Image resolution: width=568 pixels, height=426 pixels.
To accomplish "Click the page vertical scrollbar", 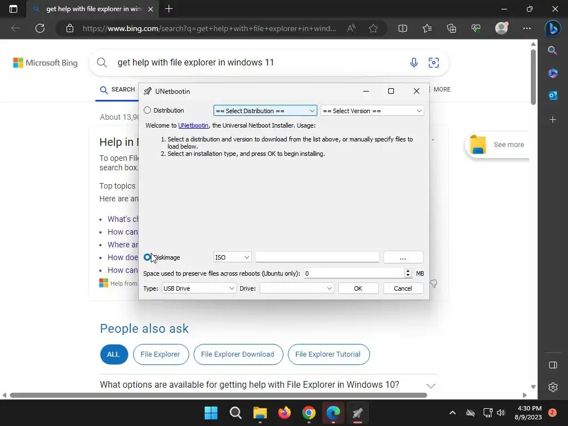I will click(x=533, y=77).
